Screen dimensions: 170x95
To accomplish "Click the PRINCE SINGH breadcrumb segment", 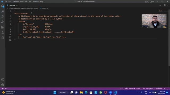I will click(x=20, y=8).
